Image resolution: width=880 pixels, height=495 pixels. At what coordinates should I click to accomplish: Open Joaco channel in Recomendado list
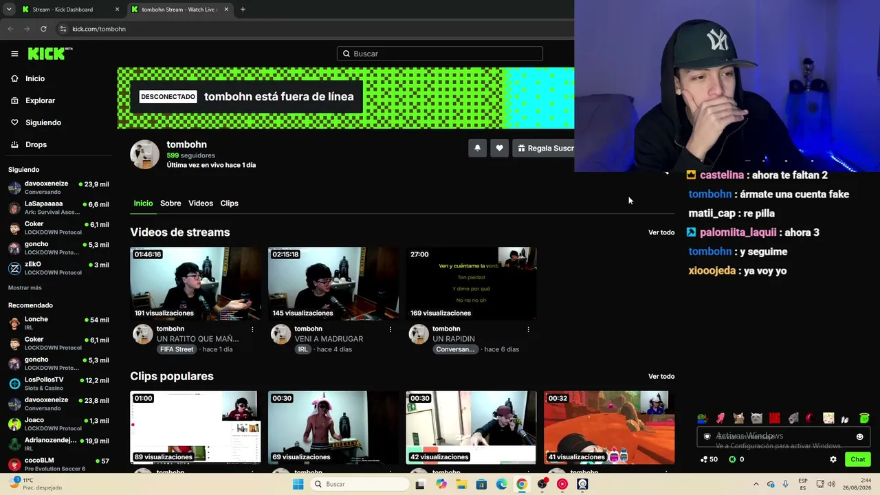(x=58, y=424)
